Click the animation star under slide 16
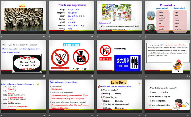This screenshot has height=117, width=191. (145, 37)
